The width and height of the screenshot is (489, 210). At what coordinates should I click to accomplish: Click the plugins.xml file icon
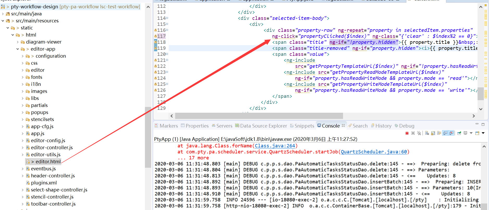point(28,183)
